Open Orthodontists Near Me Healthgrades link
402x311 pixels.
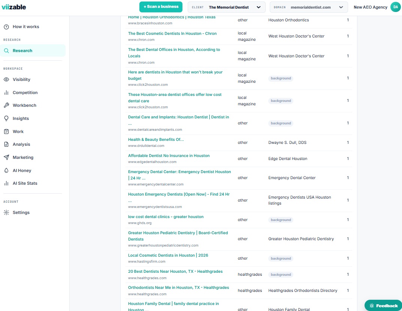pos(178,288)
